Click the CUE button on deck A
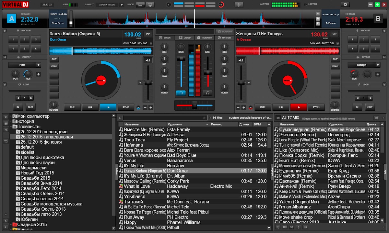This screenshot has width=389, height=233. click(x=72, y=107)
